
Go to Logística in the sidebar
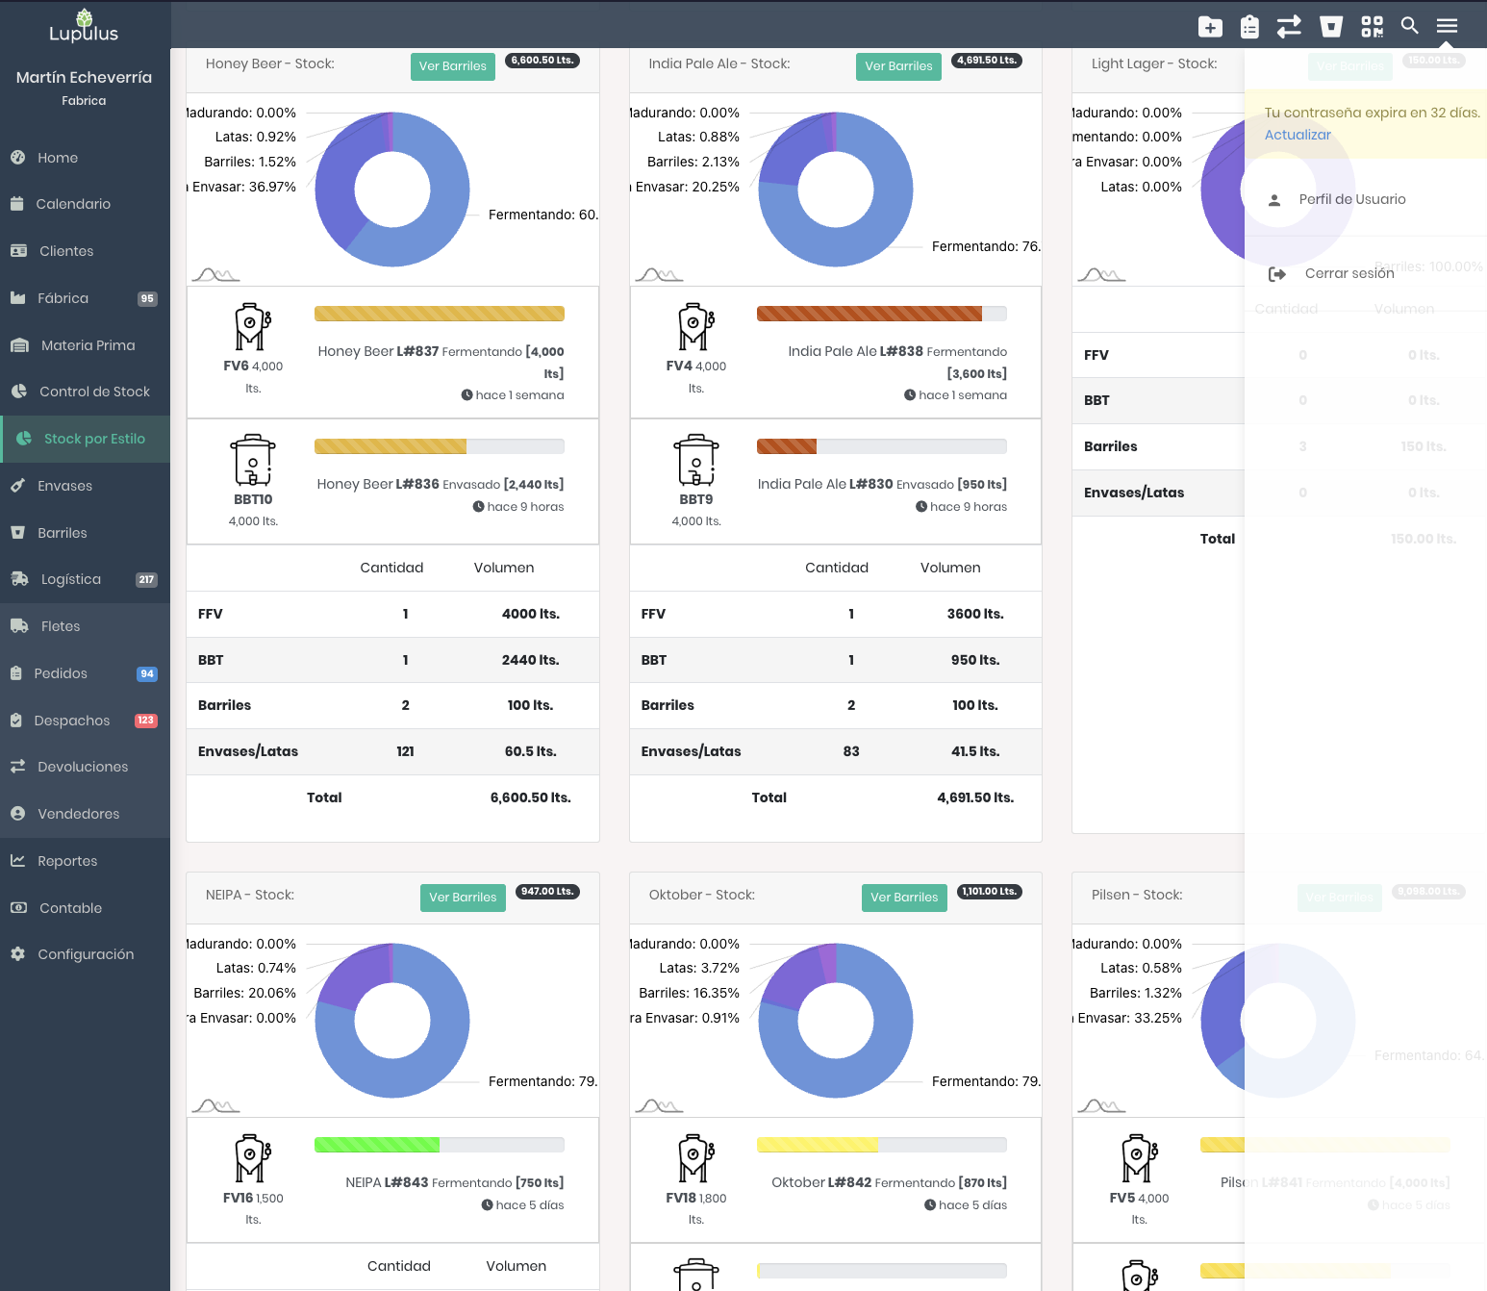click(70, 579)
